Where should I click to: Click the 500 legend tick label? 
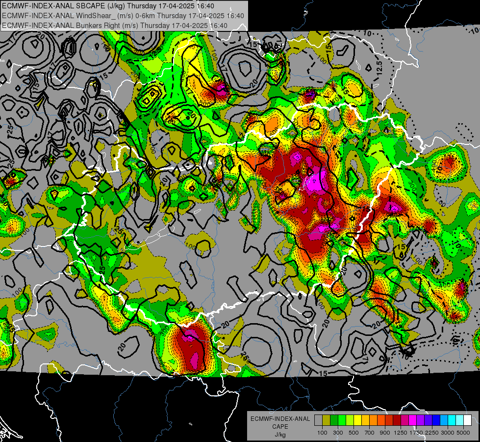tap(354, 433)
